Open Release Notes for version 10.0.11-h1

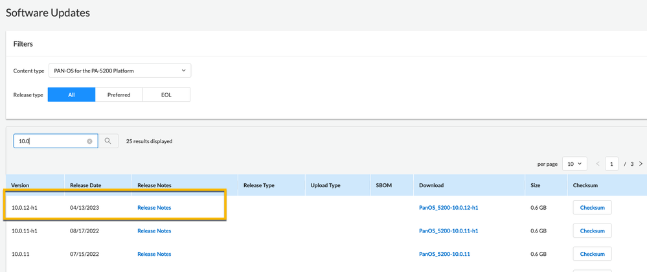point(154,231)
